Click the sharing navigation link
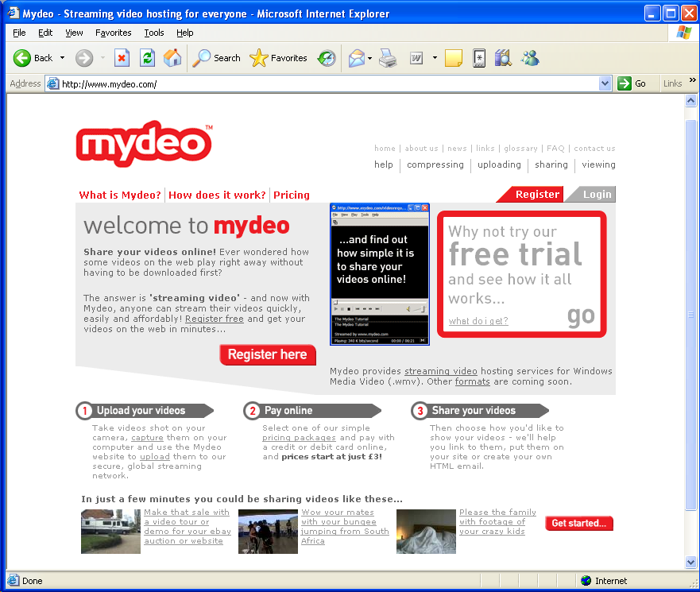 click(551, 164)
